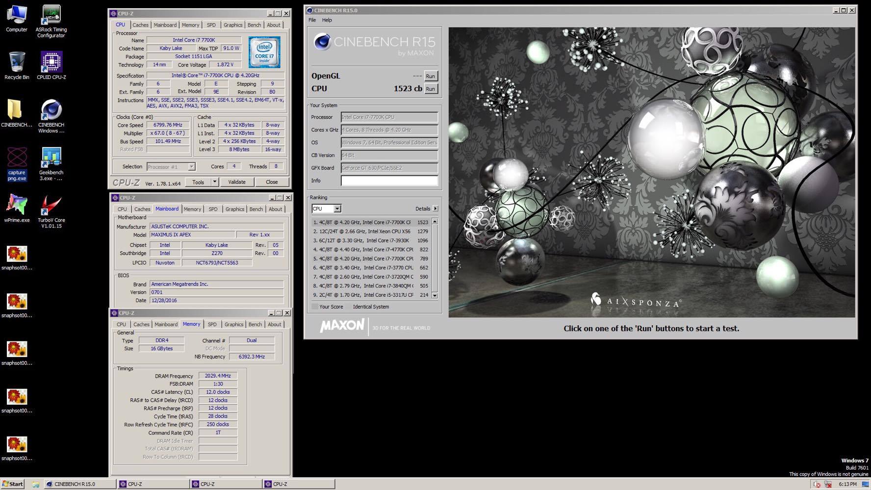Expand ranking Details arrow
The width and height of the screenshot is (871, 490).
[x=435, y=208]
